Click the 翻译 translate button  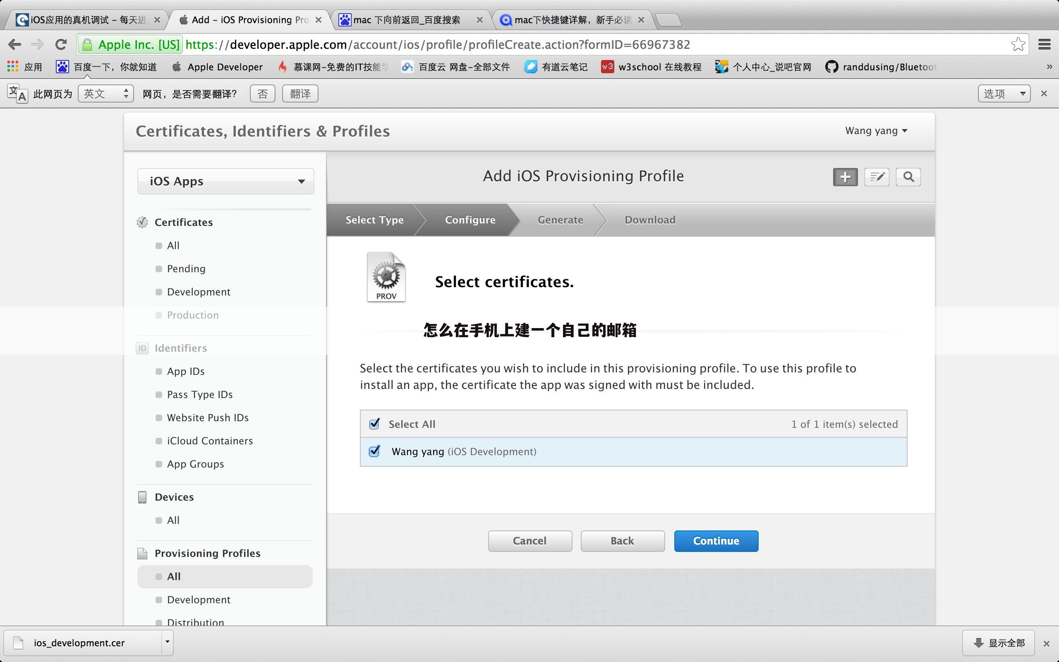click(x=300, y=94)
